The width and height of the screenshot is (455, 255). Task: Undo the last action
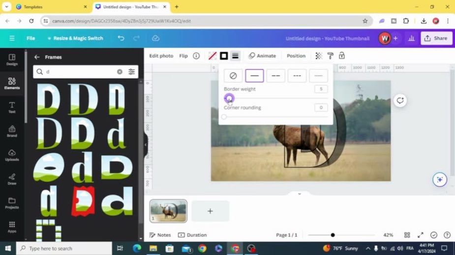121,38
